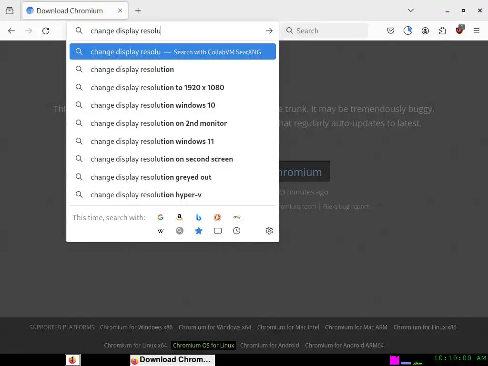Image resolution: width=488 pixels, height=366 pixels.
Task: Submit the address bar query with Go arrow
Action: click(269, 31)
